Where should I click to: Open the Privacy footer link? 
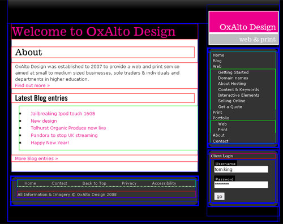(x=129, y=183)
